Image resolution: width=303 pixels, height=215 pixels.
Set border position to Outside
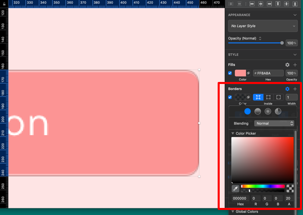point(278,97)
